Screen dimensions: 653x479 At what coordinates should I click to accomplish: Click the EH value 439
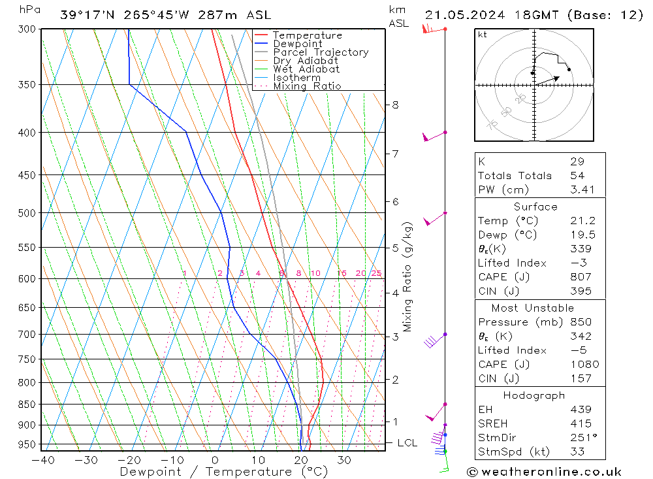(x=581, y=410)
